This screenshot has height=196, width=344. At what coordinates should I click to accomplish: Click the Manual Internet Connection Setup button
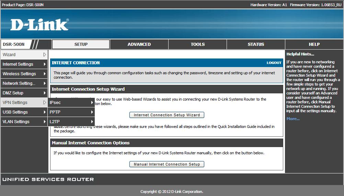pos(167,164)
